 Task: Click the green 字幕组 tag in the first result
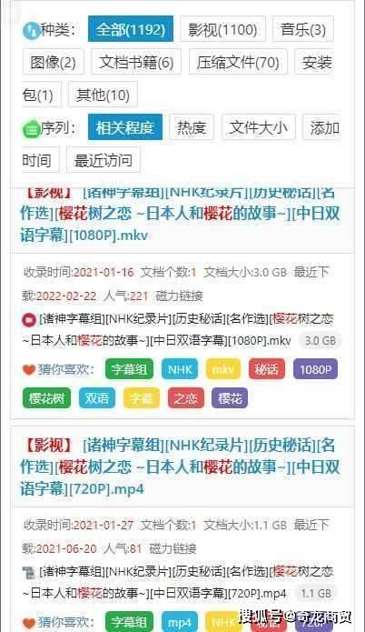(129, 369)
